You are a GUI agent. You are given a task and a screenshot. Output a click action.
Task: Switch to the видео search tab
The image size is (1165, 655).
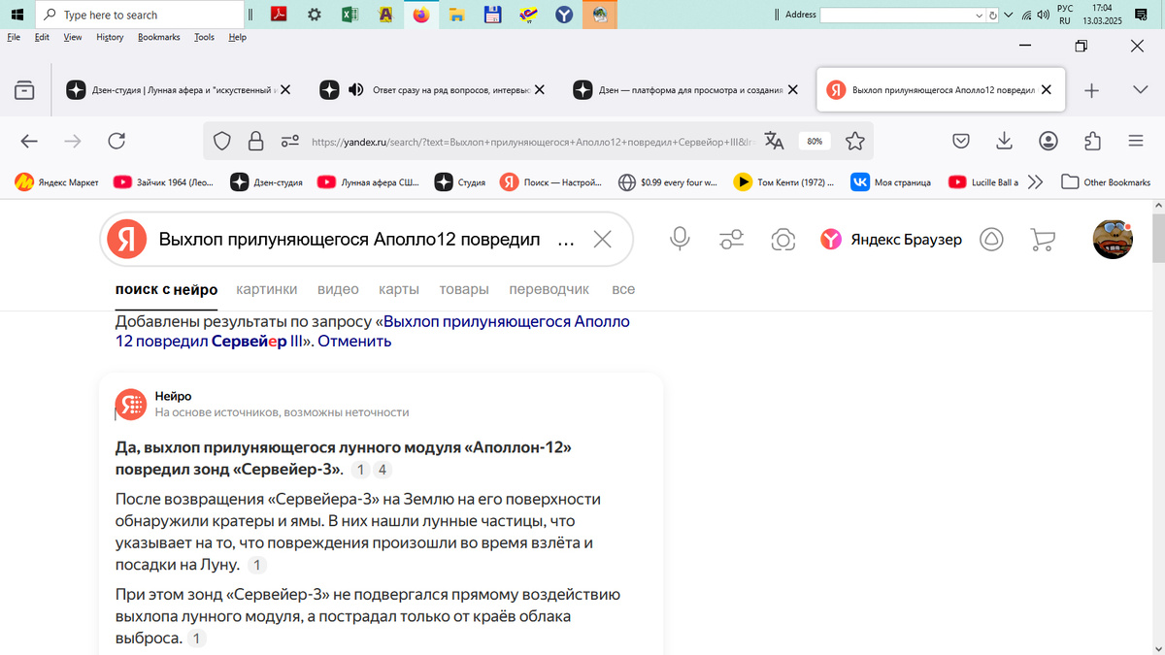coord(338,289)
